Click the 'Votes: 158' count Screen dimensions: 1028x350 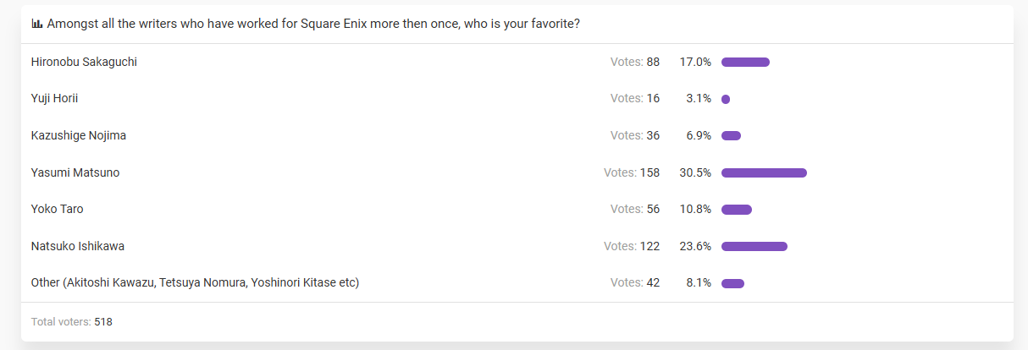632,172
